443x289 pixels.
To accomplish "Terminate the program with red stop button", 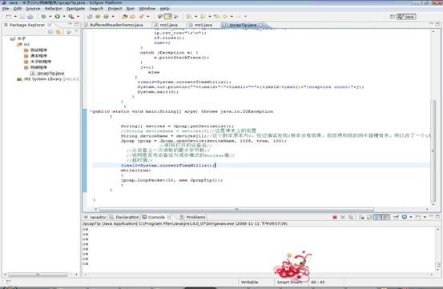I will point(335,217).
